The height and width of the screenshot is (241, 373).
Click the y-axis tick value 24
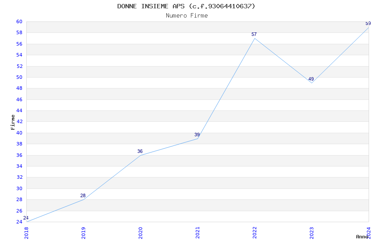pos(19,222)
